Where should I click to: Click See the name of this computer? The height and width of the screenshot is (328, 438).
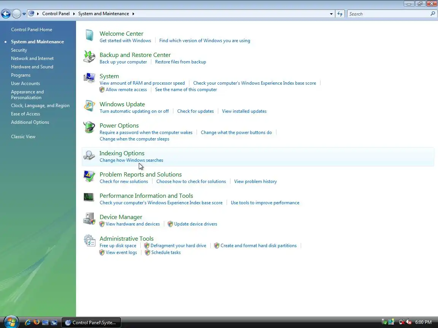point(186,90)
